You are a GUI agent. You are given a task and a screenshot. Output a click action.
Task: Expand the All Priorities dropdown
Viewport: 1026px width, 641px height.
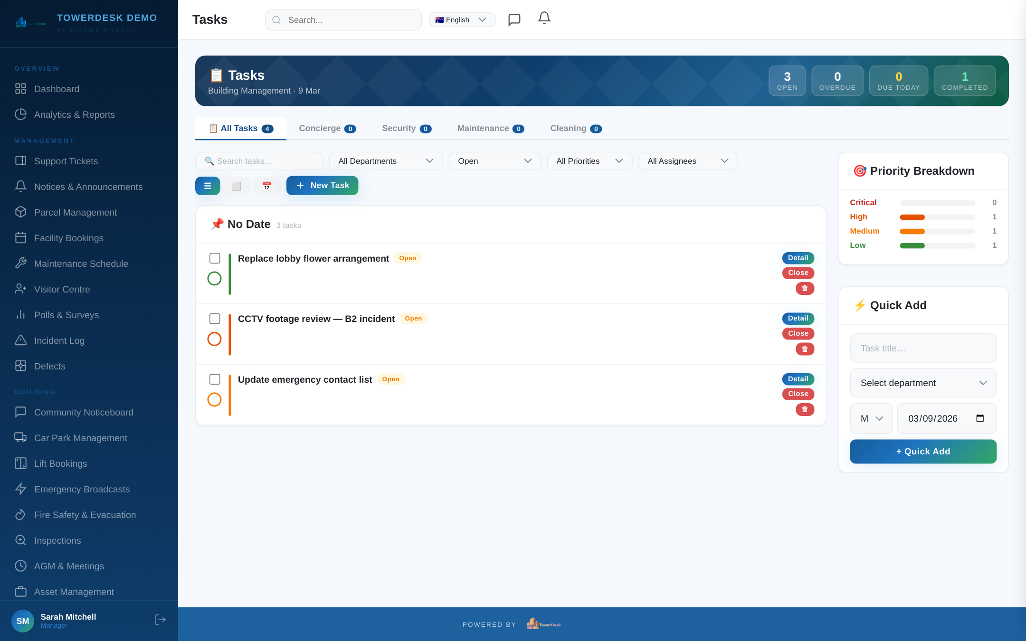589,161
